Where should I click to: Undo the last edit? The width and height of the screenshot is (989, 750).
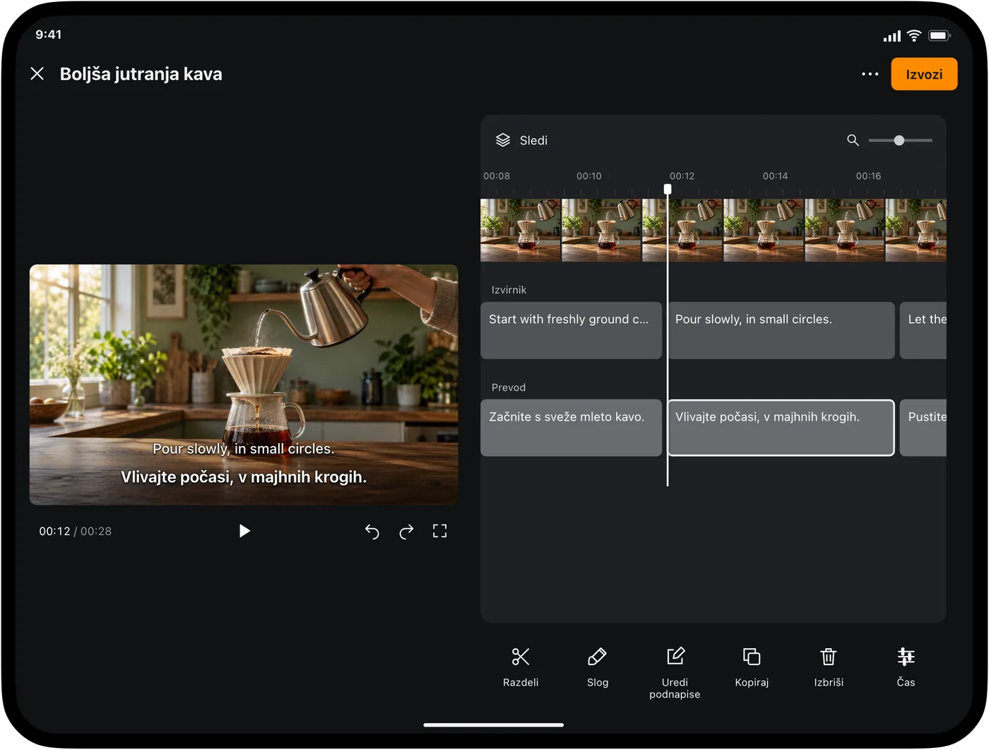372,532
